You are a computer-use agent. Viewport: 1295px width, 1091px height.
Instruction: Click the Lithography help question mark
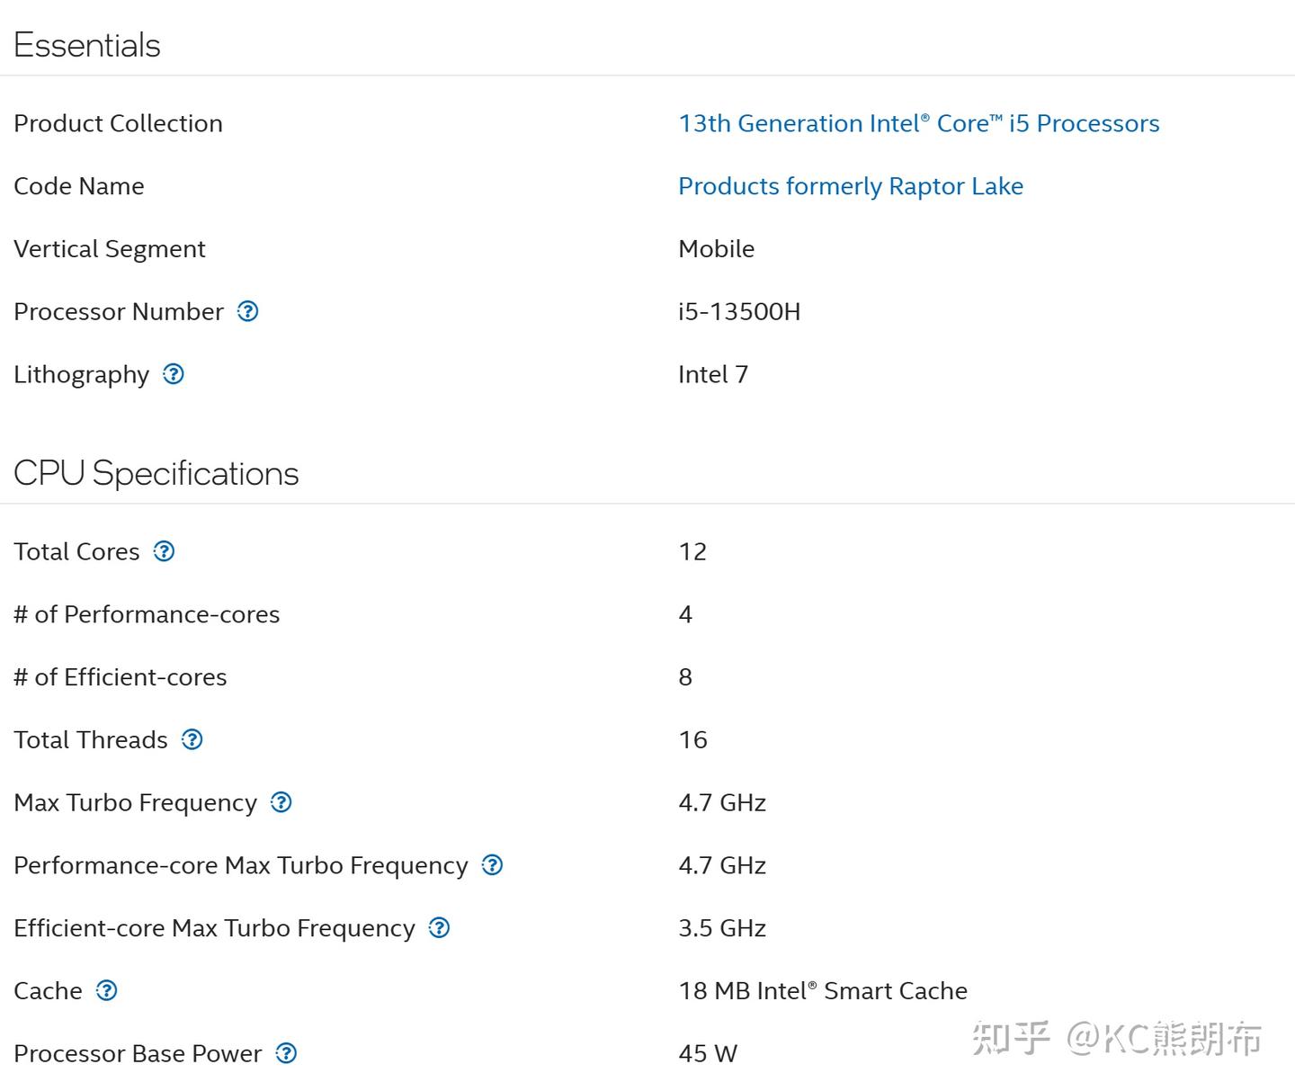(x=174, y=374)
